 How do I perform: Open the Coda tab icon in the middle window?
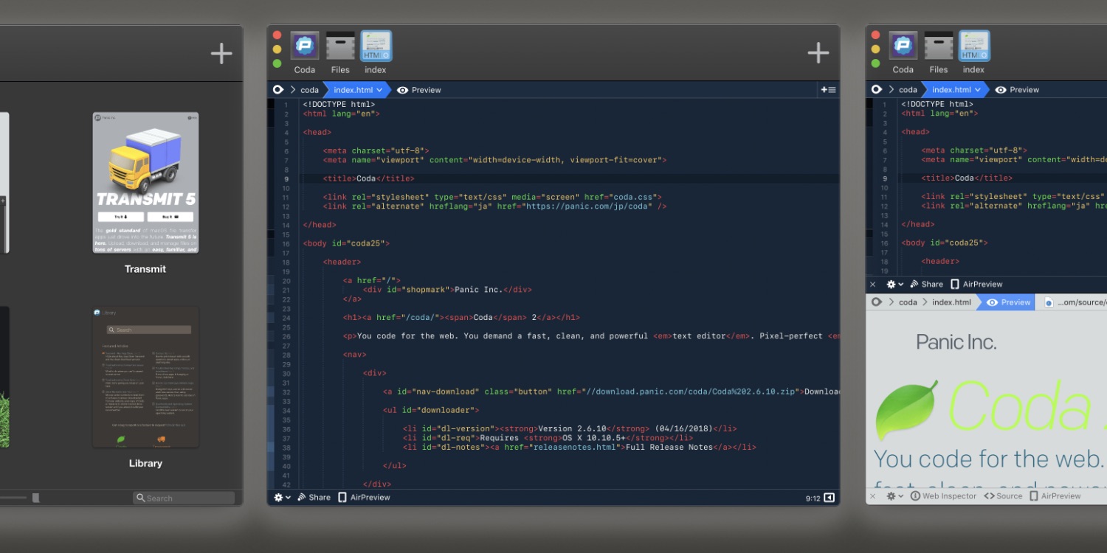pyautogui.click(x=304, y=46)
